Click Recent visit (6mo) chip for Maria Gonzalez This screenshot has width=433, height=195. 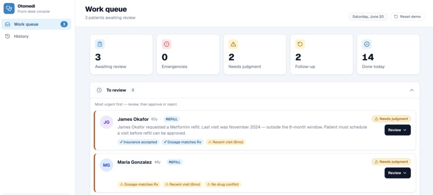click(x=183, y=184)
